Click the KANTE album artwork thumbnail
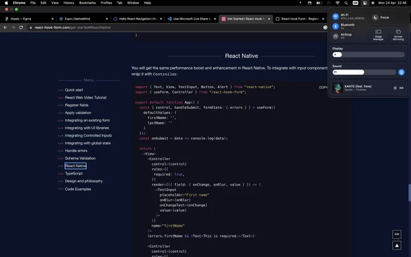This screenshot has height=257, width=411. click(337, 88)
